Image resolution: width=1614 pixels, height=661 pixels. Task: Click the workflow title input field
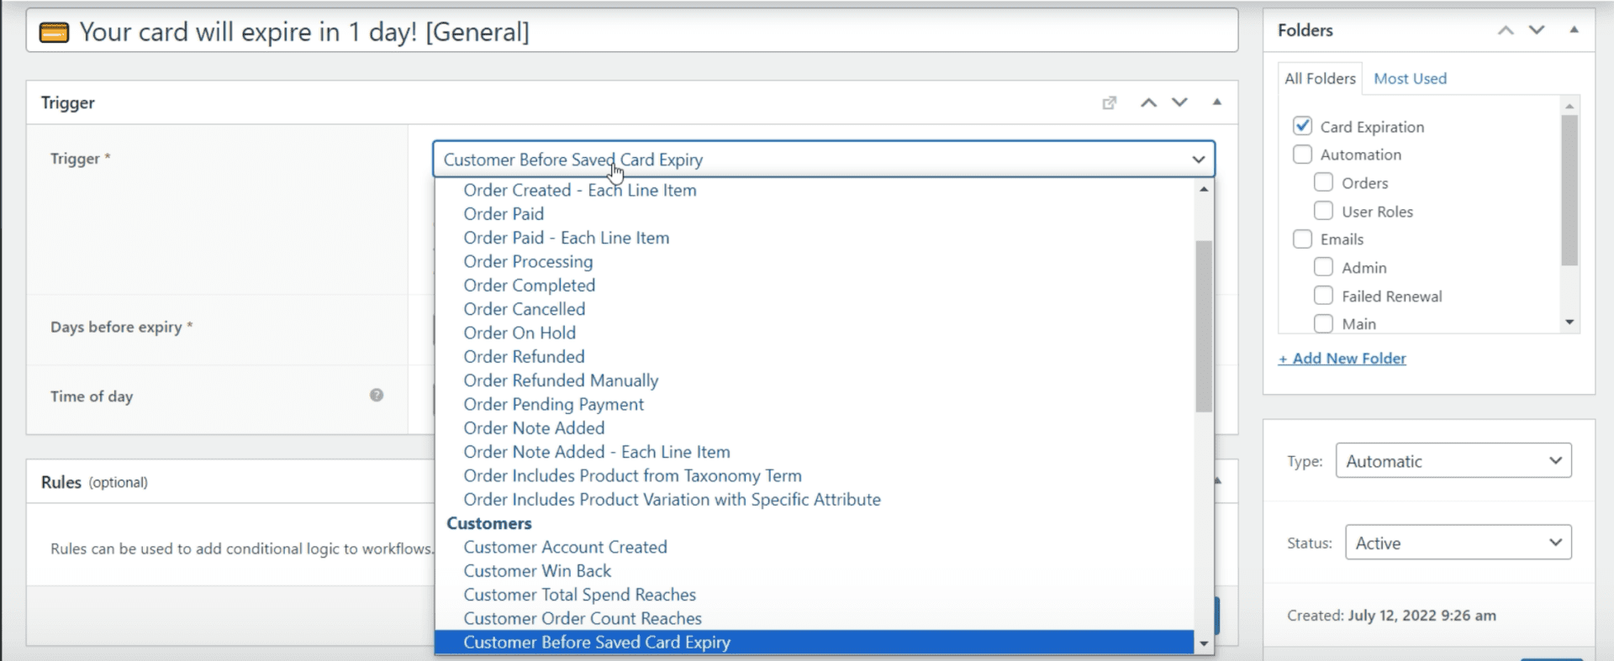[630, 32]
